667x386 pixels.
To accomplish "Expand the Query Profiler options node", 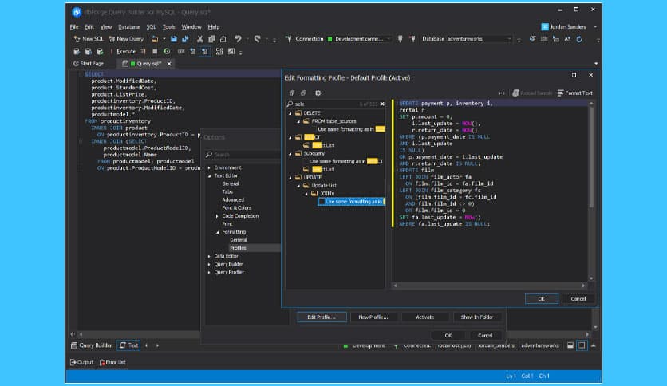I will click(x=209, y=273).
